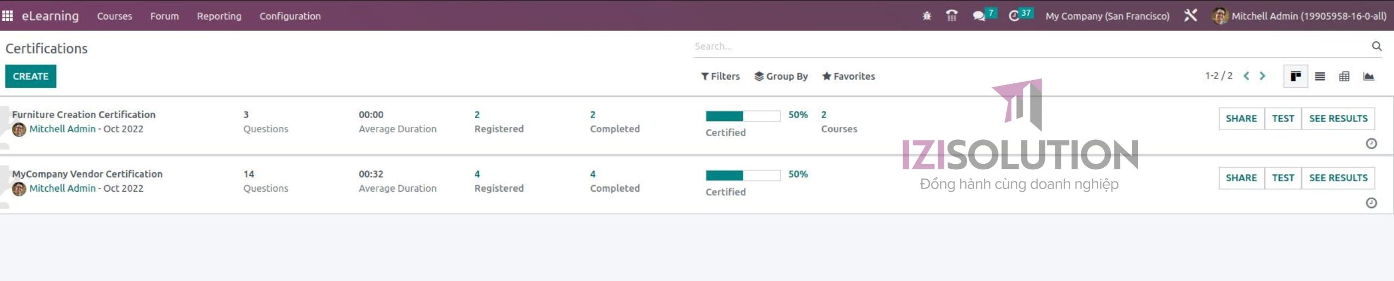The image size is (1394, 281).
Task: Click TEST for Furniture Creation Certification
Action: tap(1283, 118)
